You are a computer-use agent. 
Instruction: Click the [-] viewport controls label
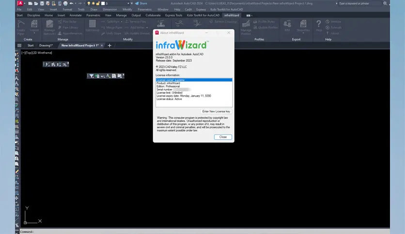pyautogui.click(x=23, y=53)
